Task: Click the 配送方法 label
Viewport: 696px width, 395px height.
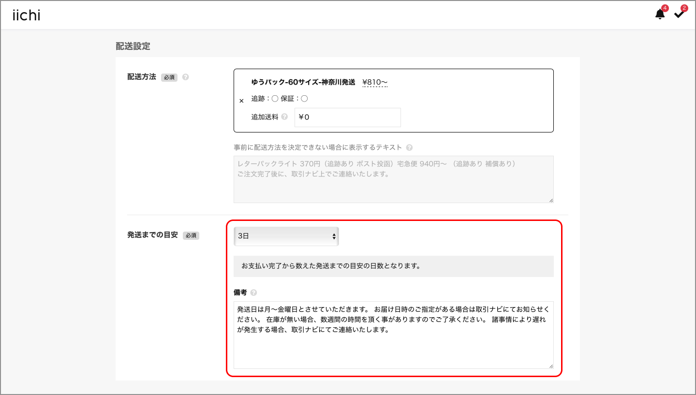Action: point(142,77)
